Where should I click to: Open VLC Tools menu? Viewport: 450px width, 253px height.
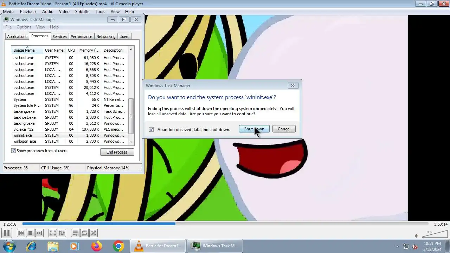coord(100,12)
